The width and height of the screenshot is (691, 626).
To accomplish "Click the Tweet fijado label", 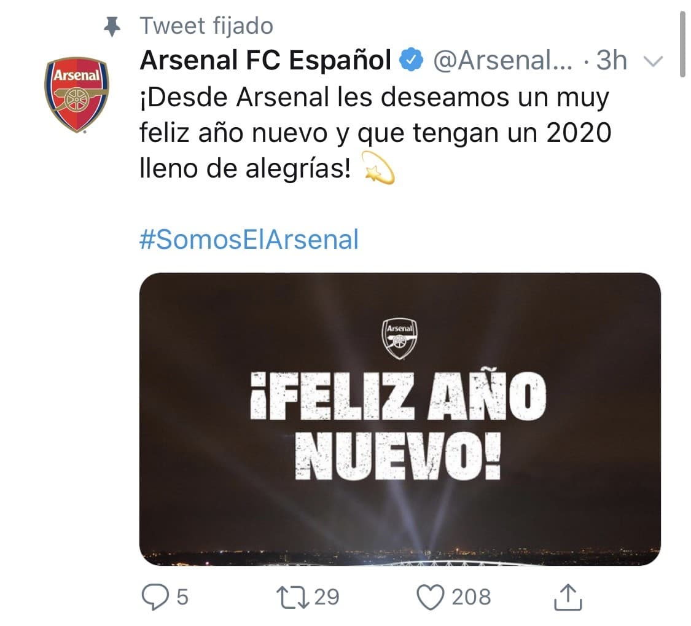I will [x=206, y=25].
